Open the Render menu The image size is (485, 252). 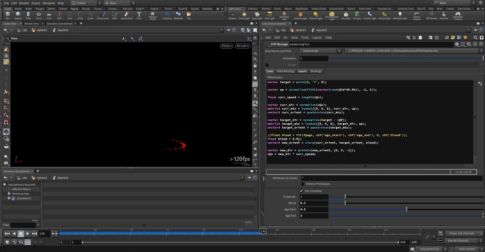[x=24, y=3]
